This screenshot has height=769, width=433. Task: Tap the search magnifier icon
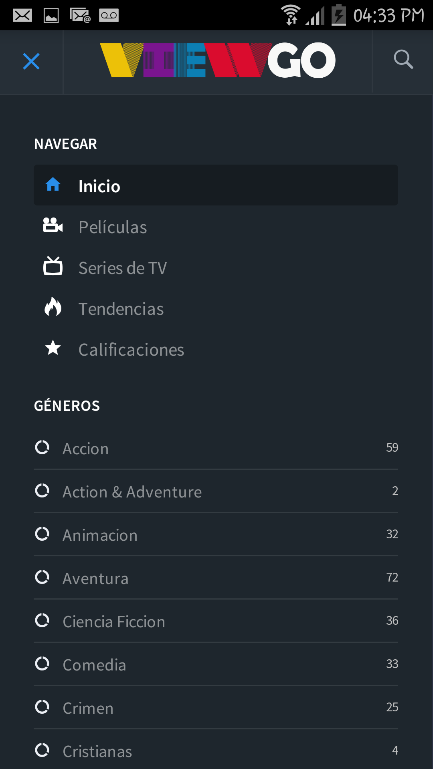point(403,60)
